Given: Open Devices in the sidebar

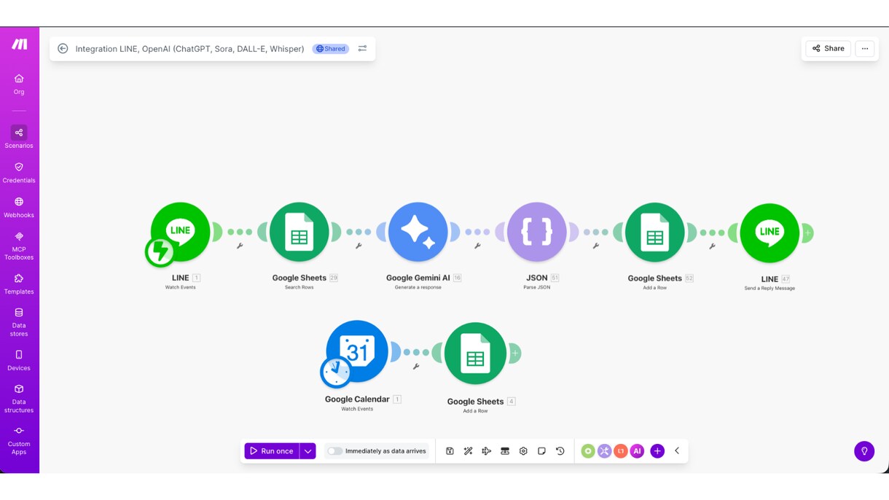Looking at the screenshot, I should coord(19,361).
